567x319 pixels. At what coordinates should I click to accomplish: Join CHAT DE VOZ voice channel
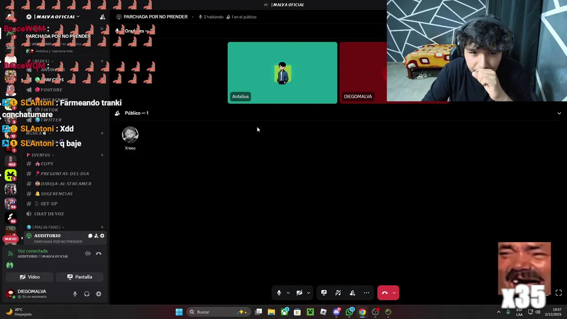65,214
